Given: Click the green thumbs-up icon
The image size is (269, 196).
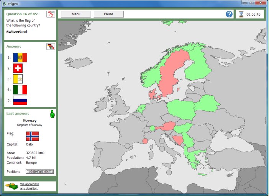Looking at the screenshot, I should 52,114.
